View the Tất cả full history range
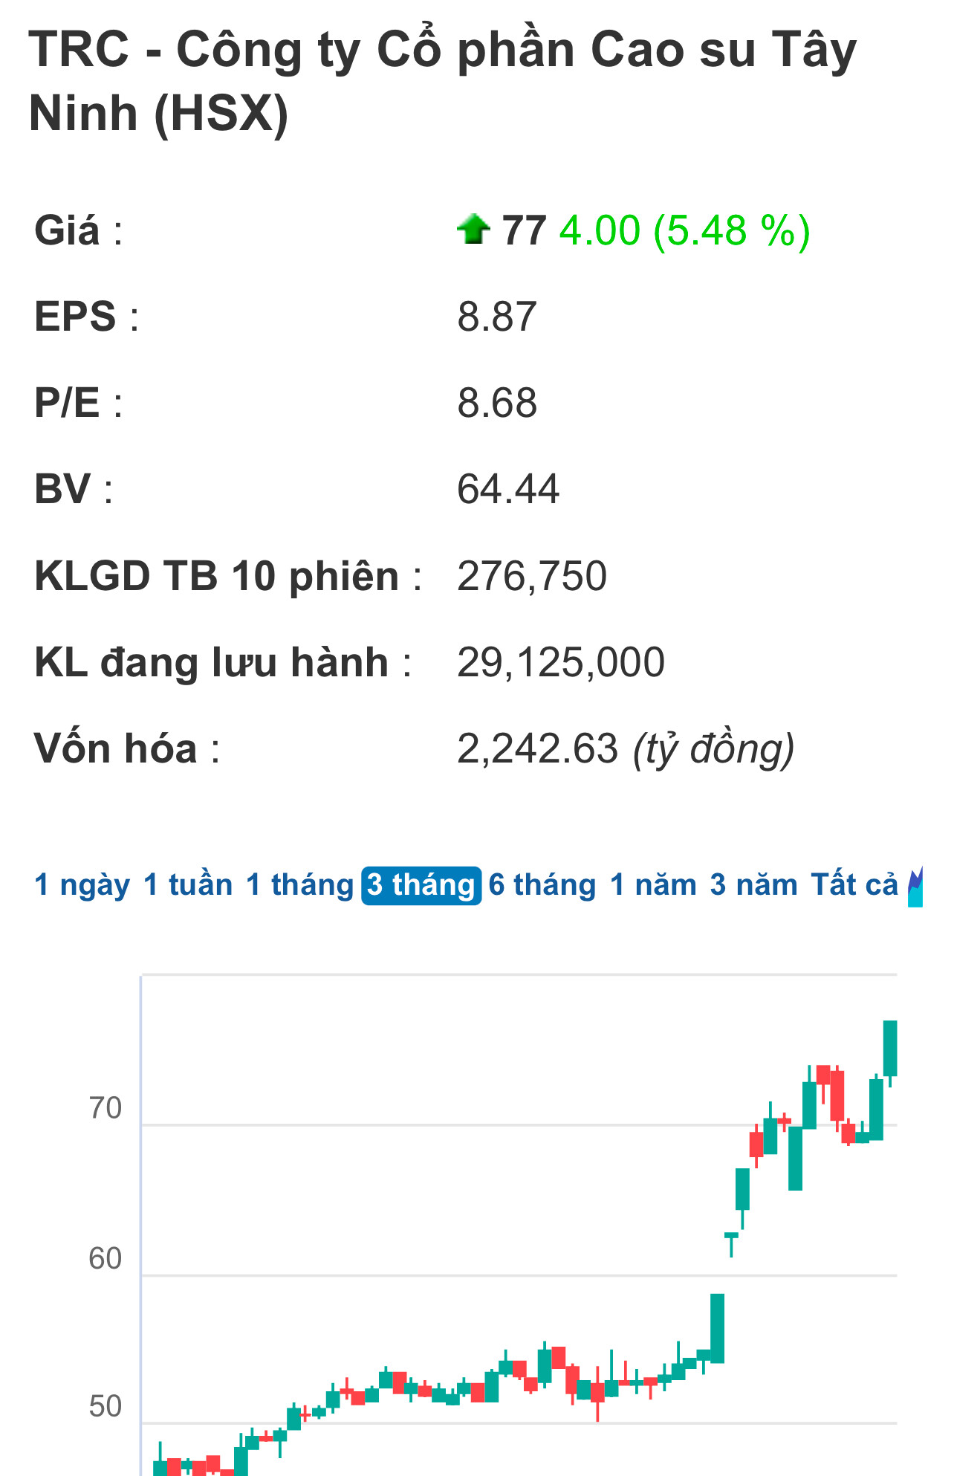The height and width of the screenshot is (1476, 954). click(854, 885)
